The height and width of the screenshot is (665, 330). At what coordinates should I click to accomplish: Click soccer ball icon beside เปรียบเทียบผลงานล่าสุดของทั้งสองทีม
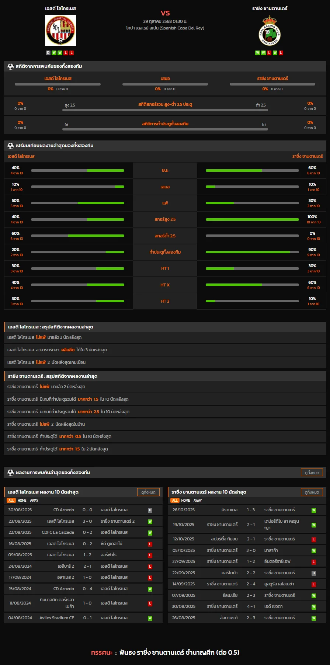(10, 146)
